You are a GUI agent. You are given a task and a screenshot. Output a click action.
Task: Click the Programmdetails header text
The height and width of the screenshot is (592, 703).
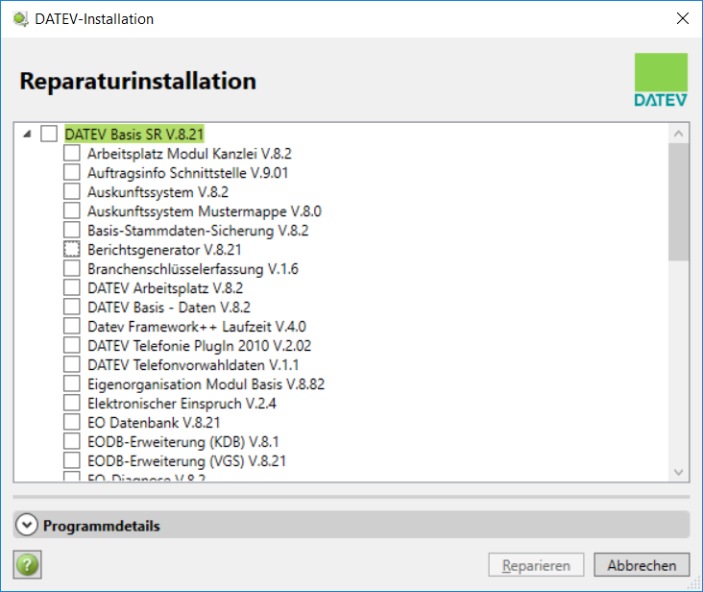102,526
